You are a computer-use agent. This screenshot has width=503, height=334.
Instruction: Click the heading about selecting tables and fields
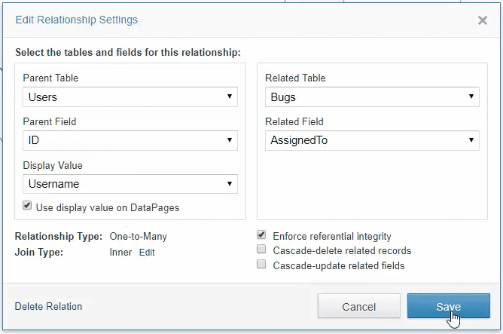[127, 53]
